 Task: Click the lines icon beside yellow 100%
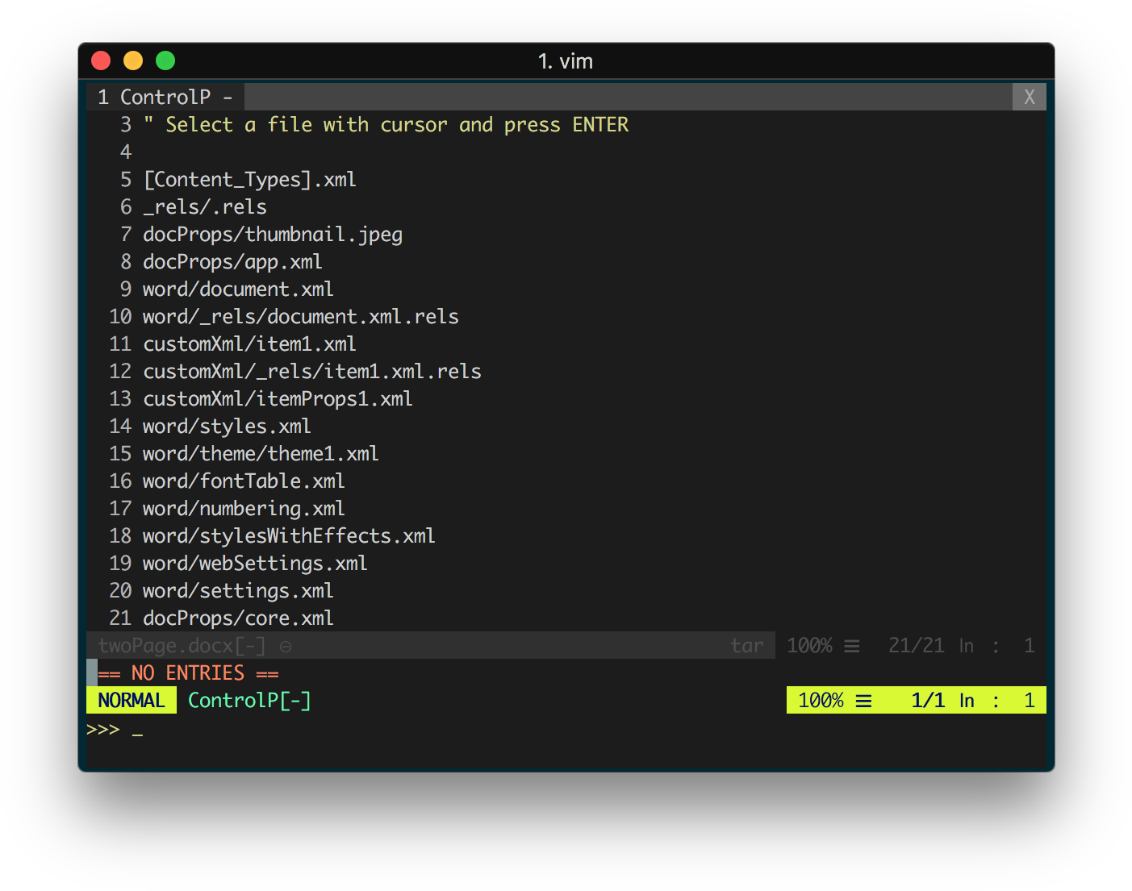[863, 701]
